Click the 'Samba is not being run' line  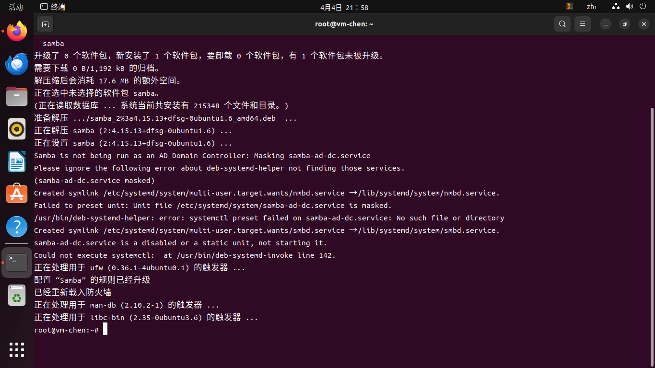click(202, 156)
